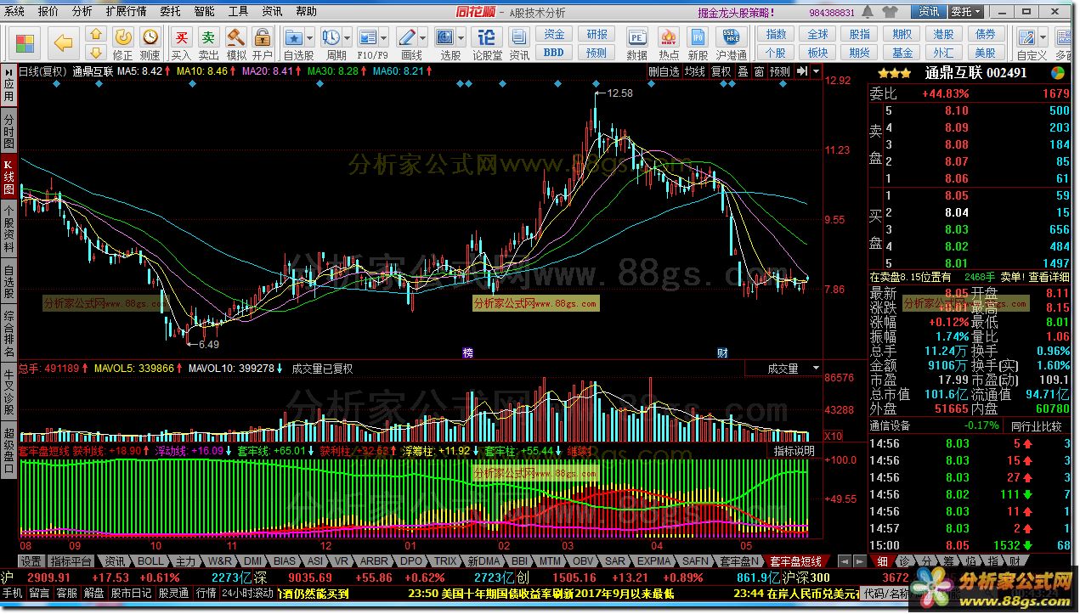The width and height of the screenshot is (1080, 614).
Task: Click the 港股 Hong Kong stocks button
Action: tap(943, 35)
